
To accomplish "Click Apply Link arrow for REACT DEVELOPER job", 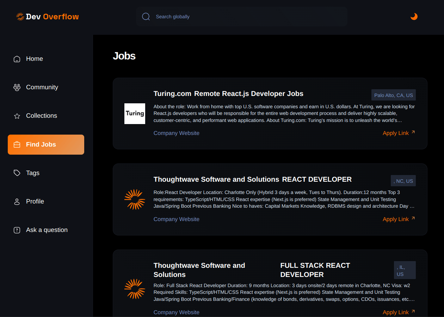I will point(413,218).
